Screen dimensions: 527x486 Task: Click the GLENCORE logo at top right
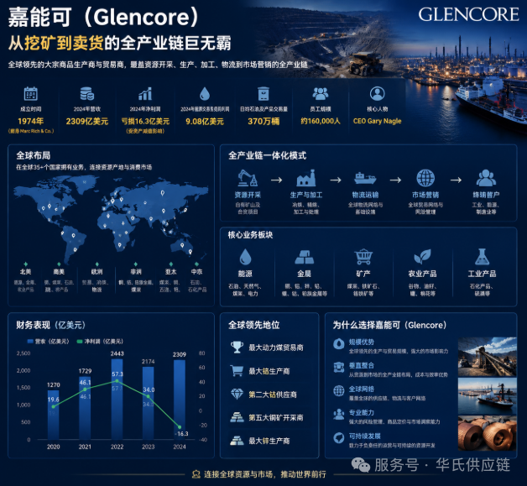pos(468,14)
